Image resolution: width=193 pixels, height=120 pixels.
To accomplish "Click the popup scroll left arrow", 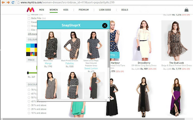I will click(x=38, y=100).
